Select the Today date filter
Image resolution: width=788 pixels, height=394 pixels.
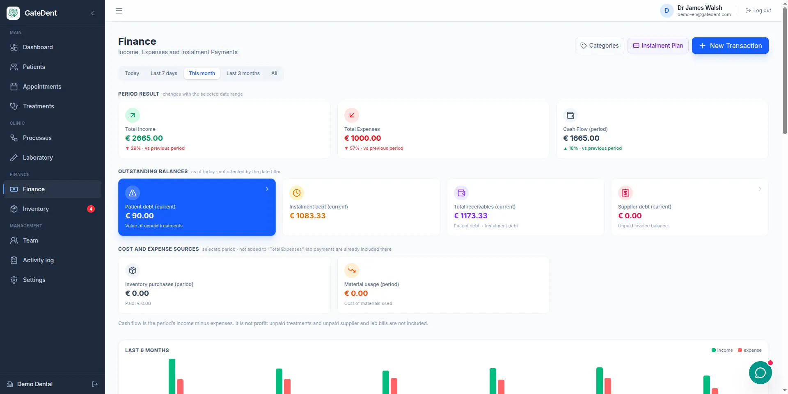coord(132,73)
